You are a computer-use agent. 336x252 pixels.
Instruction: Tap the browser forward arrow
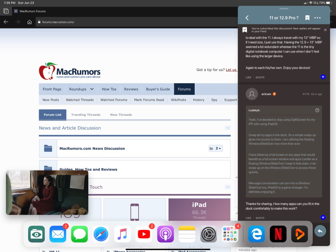click(18, 22)
